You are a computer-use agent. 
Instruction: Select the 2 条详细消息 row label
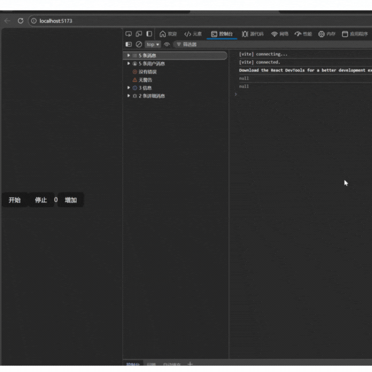152,96
